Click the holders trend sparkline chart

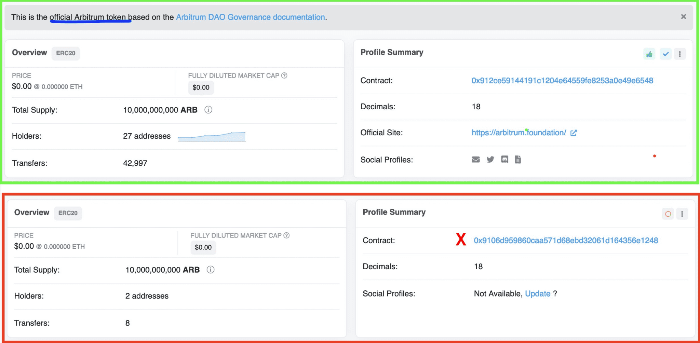tap(212, 137)
